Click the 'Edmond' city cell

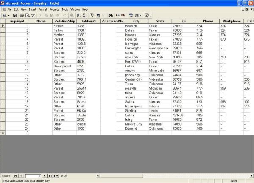point(136,128)
